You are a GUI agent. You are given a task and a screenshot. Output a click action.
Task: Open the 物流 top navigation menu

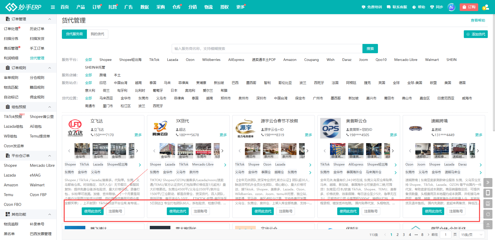[209, 7]
